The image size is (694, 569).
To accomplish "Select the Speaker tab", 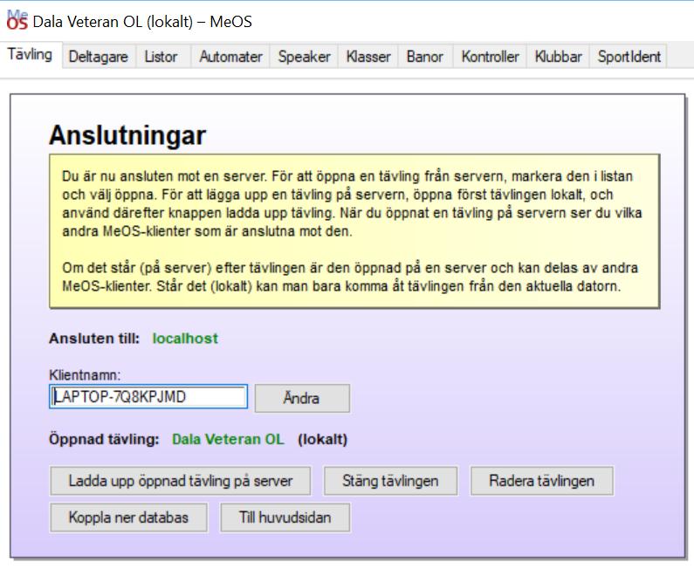I will click(x=304, y=57).
